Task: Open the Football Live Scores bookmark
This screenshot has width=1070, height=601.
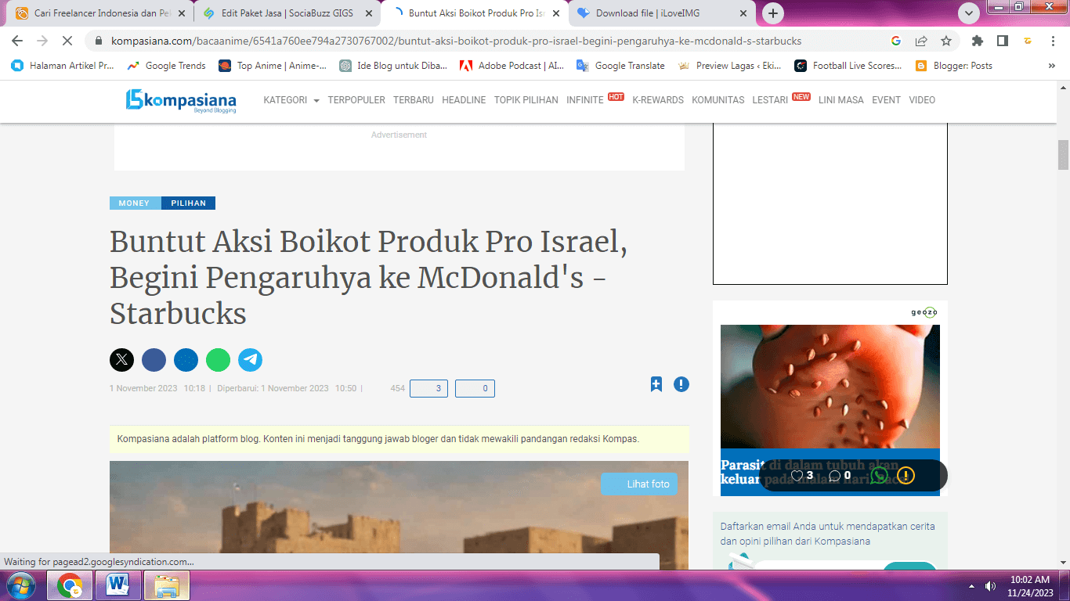Action: click(848, 66)
